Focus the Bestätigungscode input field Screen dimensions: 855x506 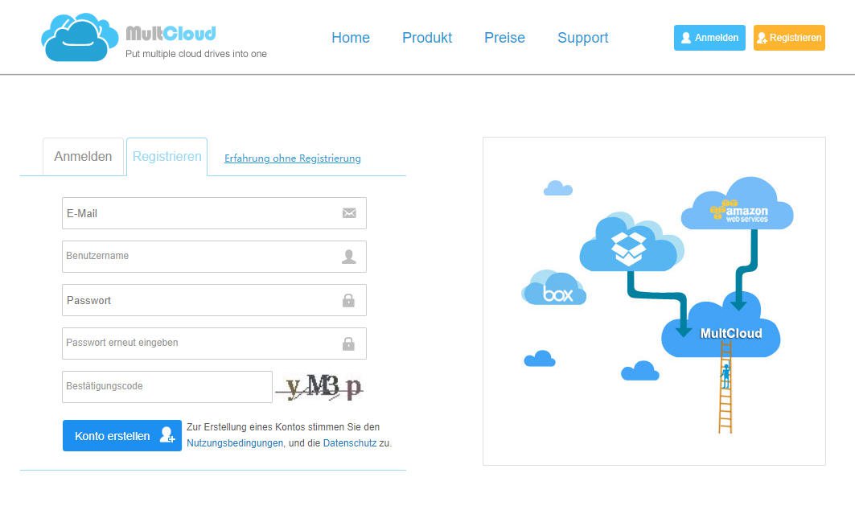pyautogui.click(x=166, y=387)
